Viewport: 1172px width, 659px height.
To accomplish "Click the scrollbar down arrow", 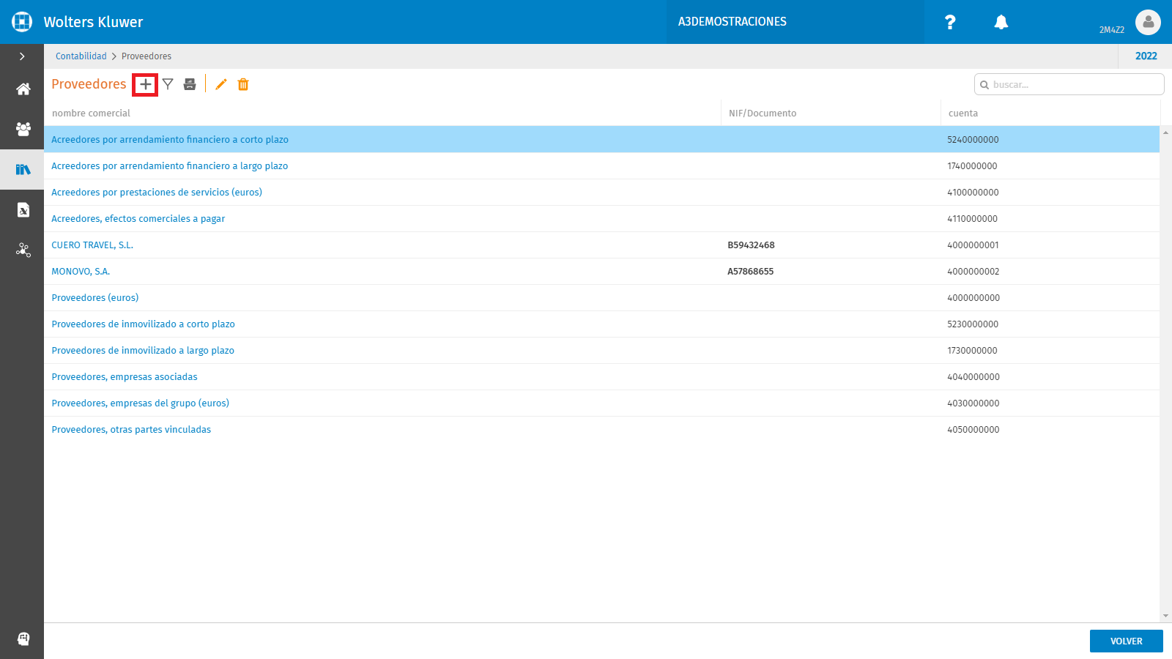I will tap(1165, 617).
